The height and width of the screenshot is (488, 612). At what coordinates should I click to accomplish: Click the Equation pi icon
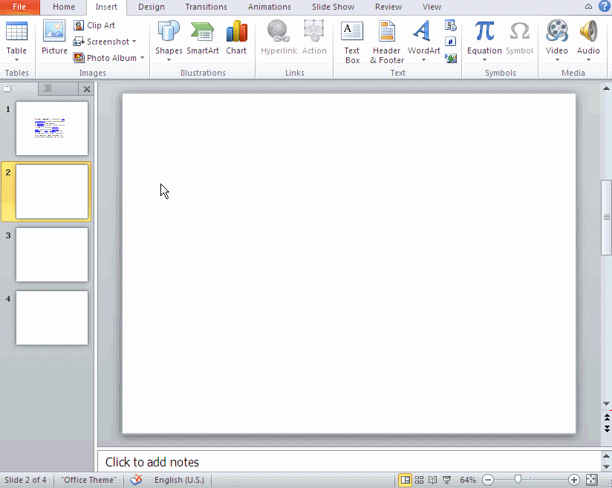coord(484,32)
